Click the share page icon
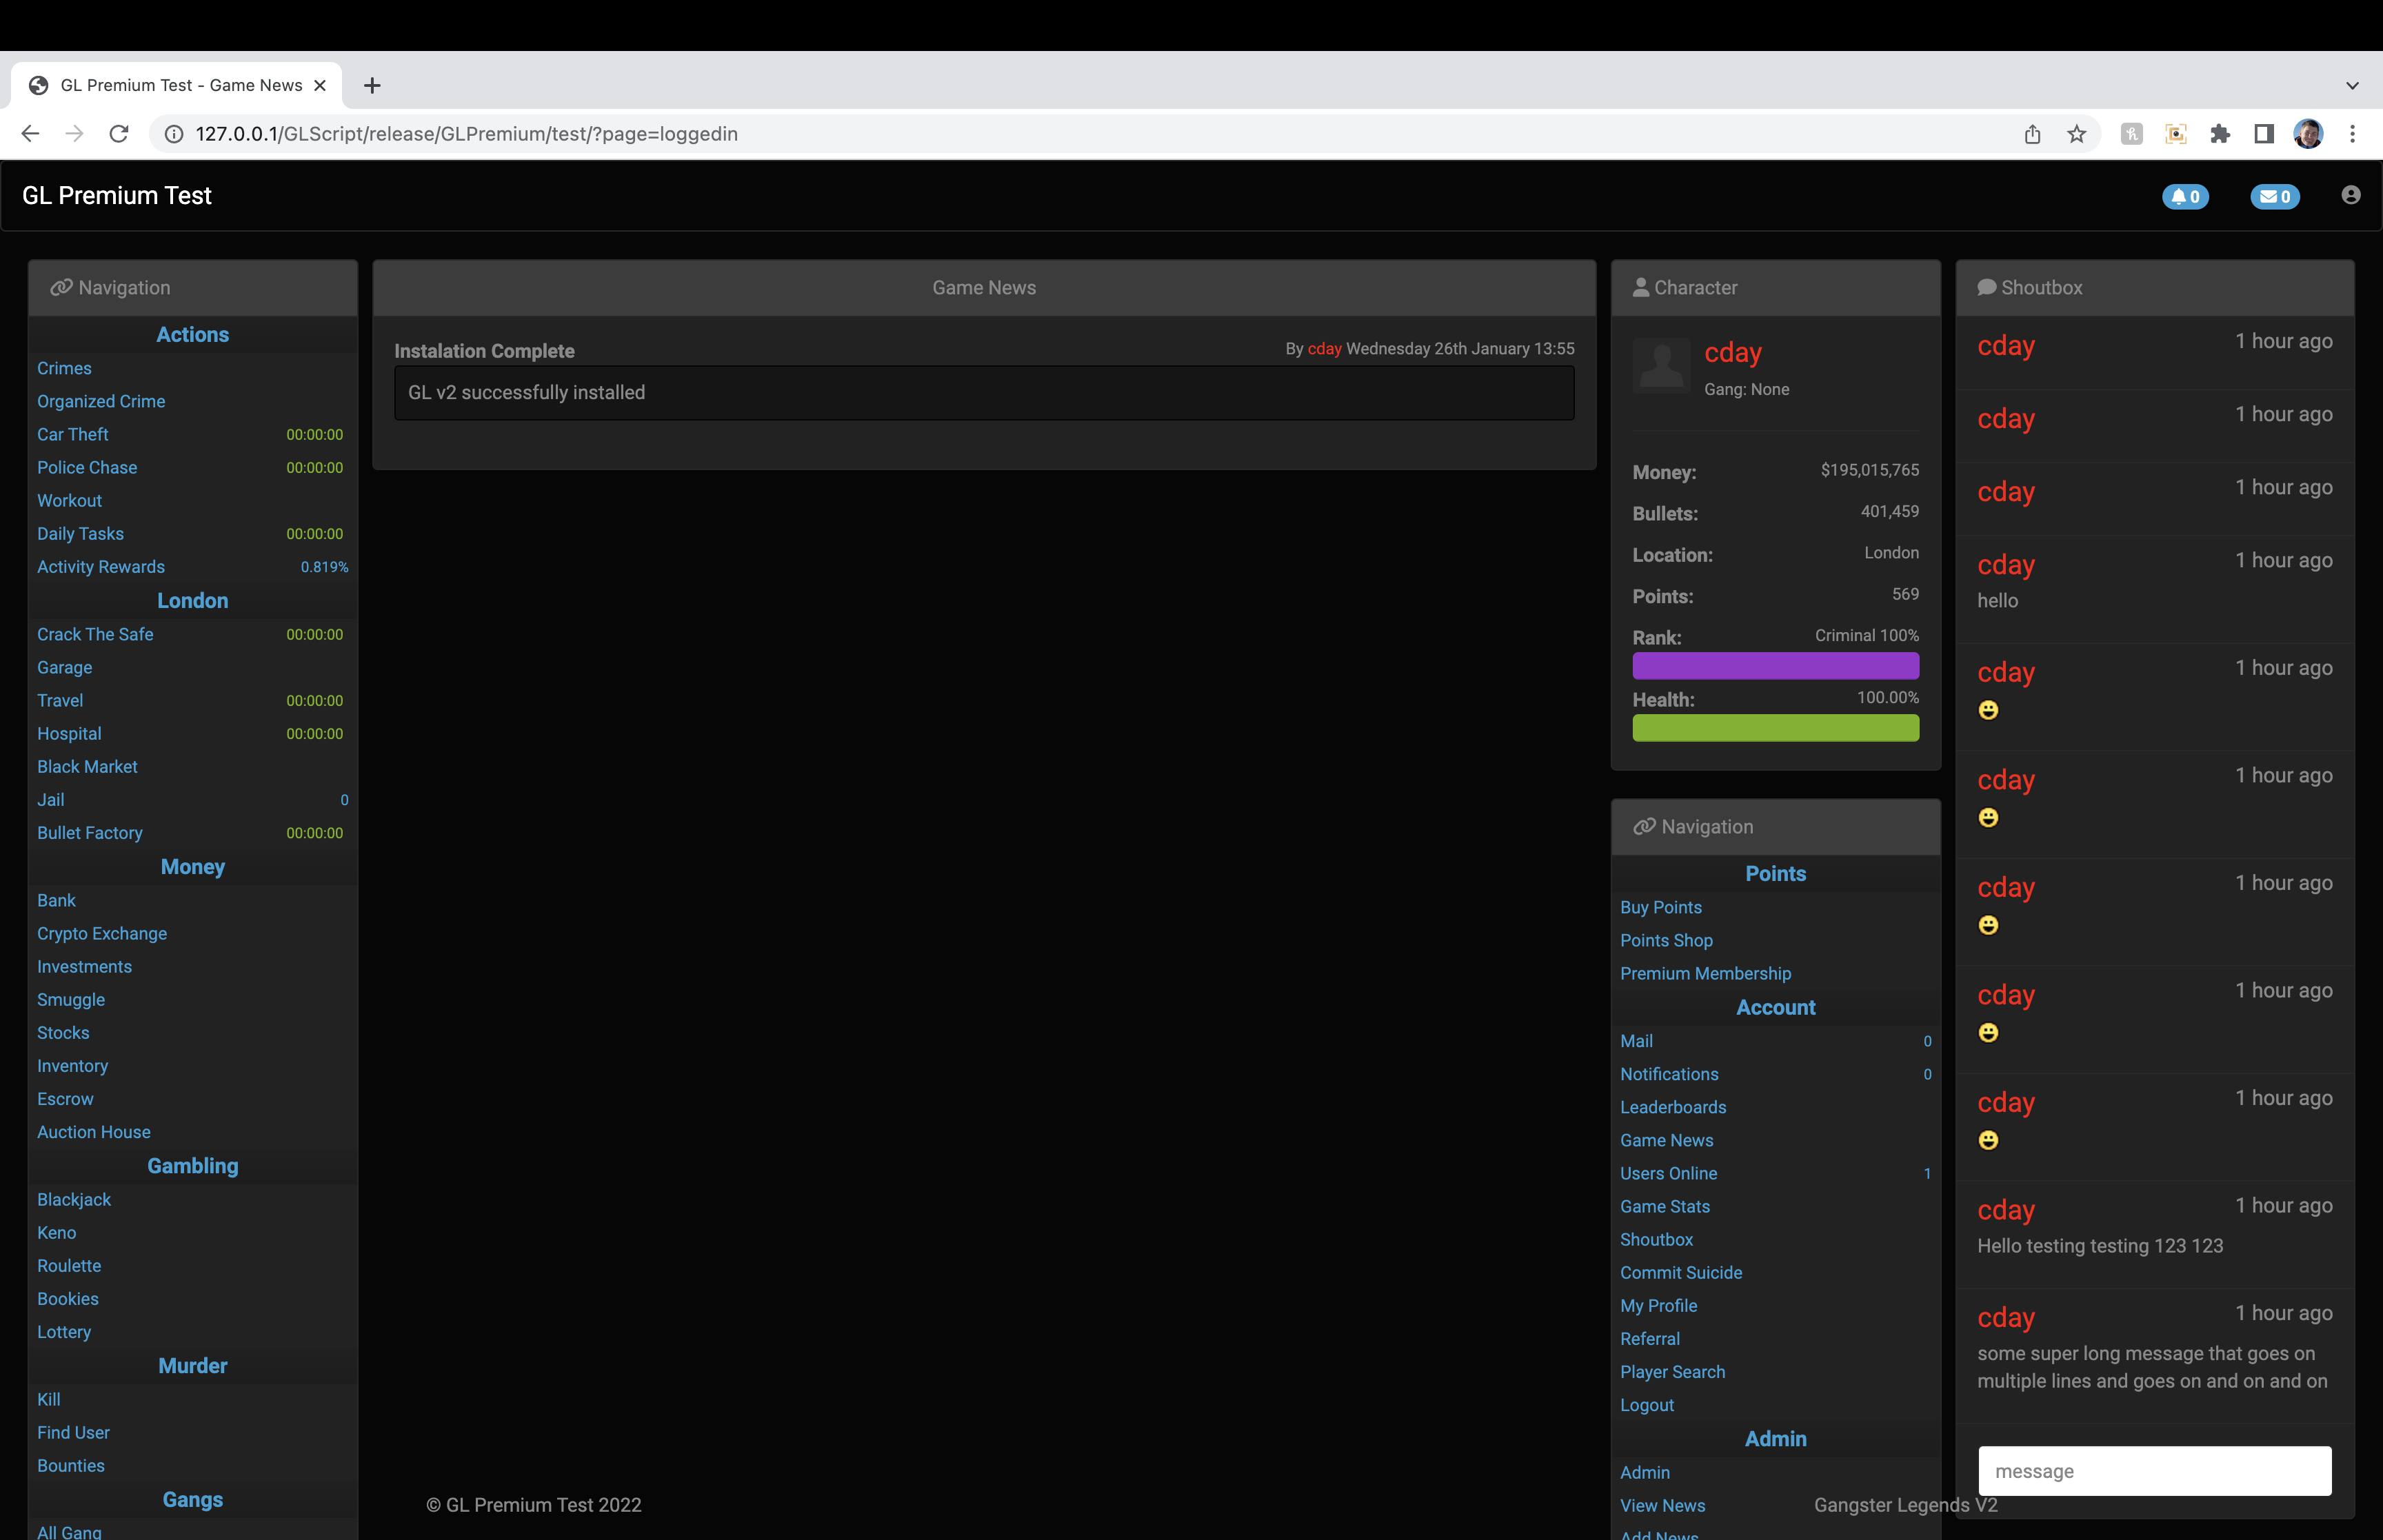This screenshot has width=2383, height=1540. (x=2032, y=134)
